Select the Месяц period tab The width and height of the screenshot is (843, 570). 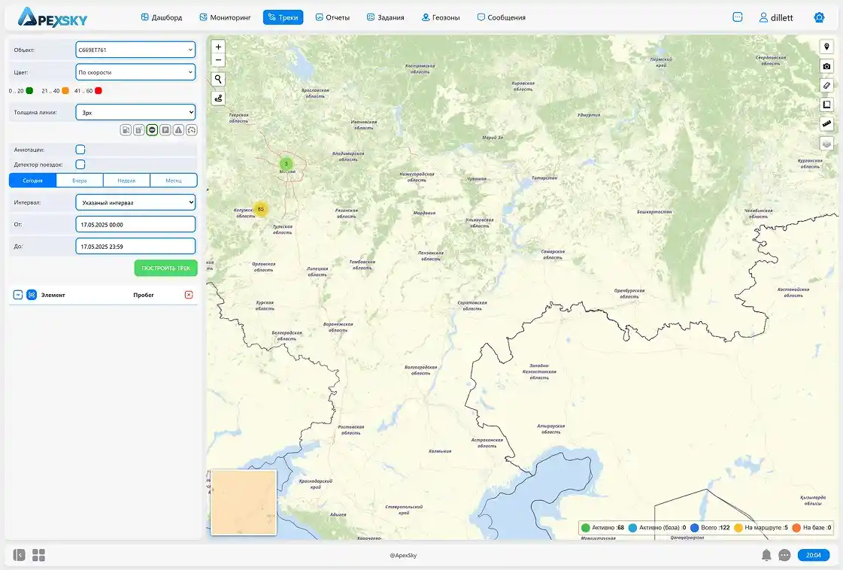click(174, 180)
